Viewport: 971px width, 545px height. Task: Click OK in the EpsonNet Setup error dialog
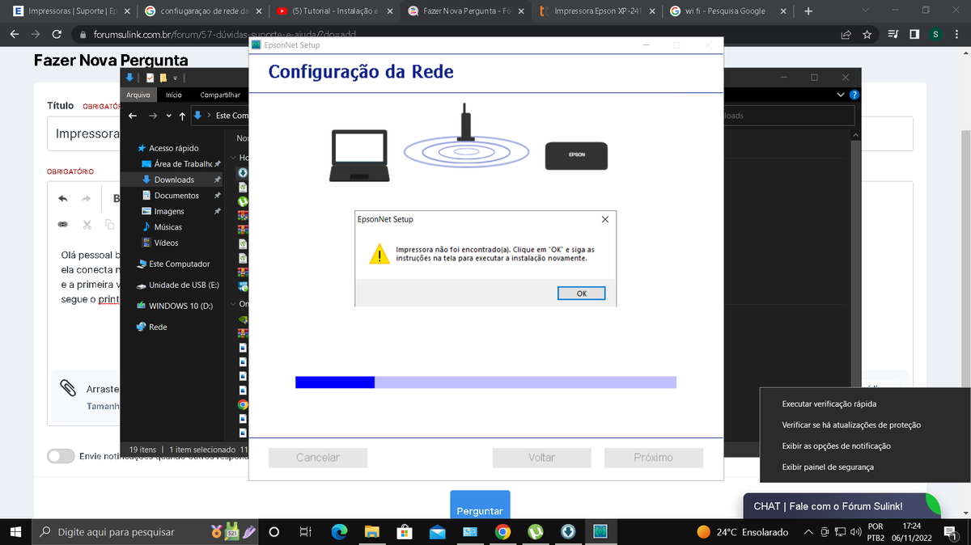[x=581, y=294]
